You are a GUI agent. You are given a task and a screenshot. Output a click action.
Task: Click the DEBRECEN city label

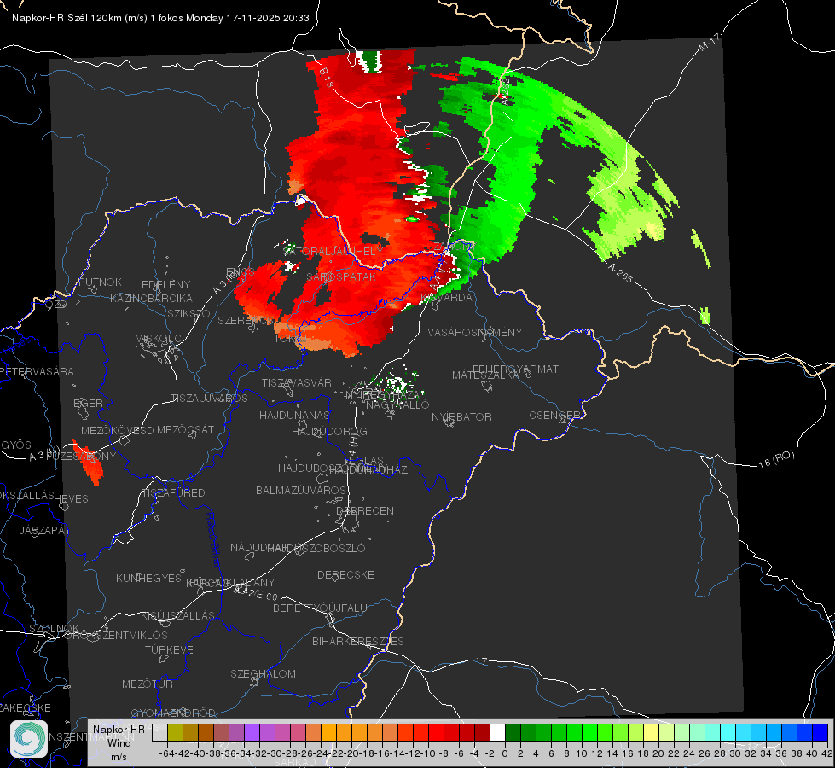click(x=365, y=510)
